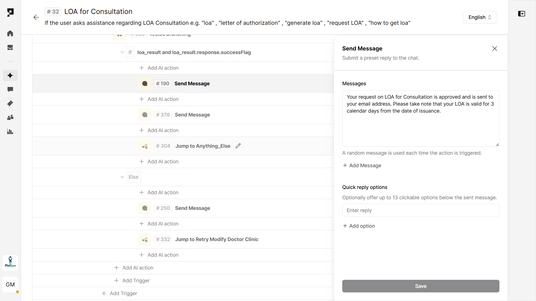The width and height of the screenshot is (536, 301).
Task: Click the Save button
Action: tap(421, 286)
